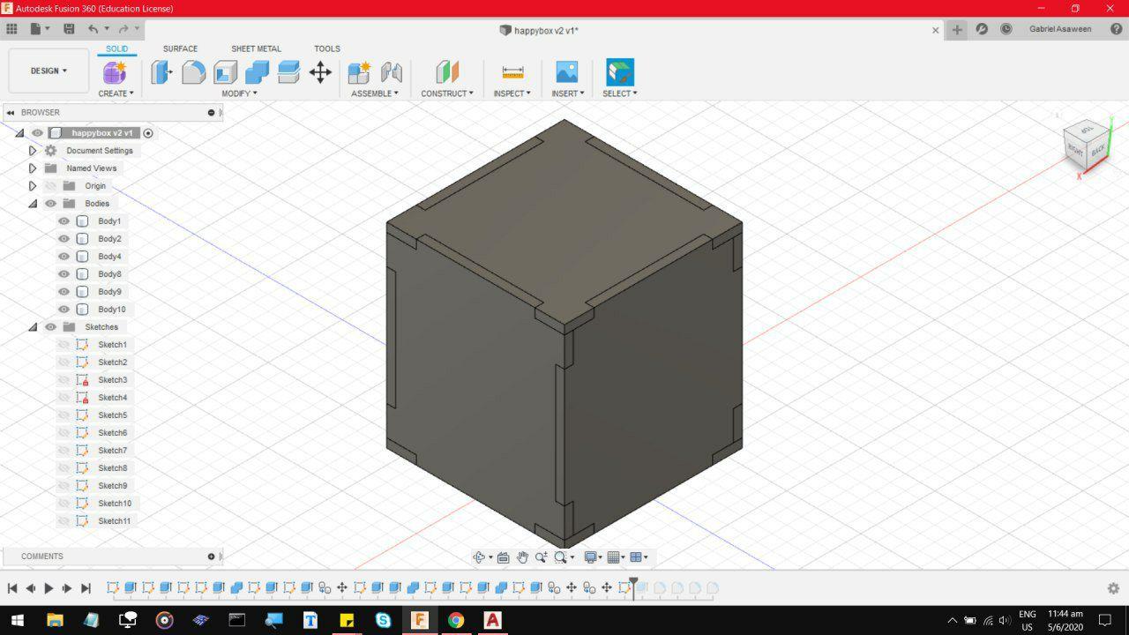1129x635 pixels.
Task: Expand the Named Views node
Action: tap(33, 168)
